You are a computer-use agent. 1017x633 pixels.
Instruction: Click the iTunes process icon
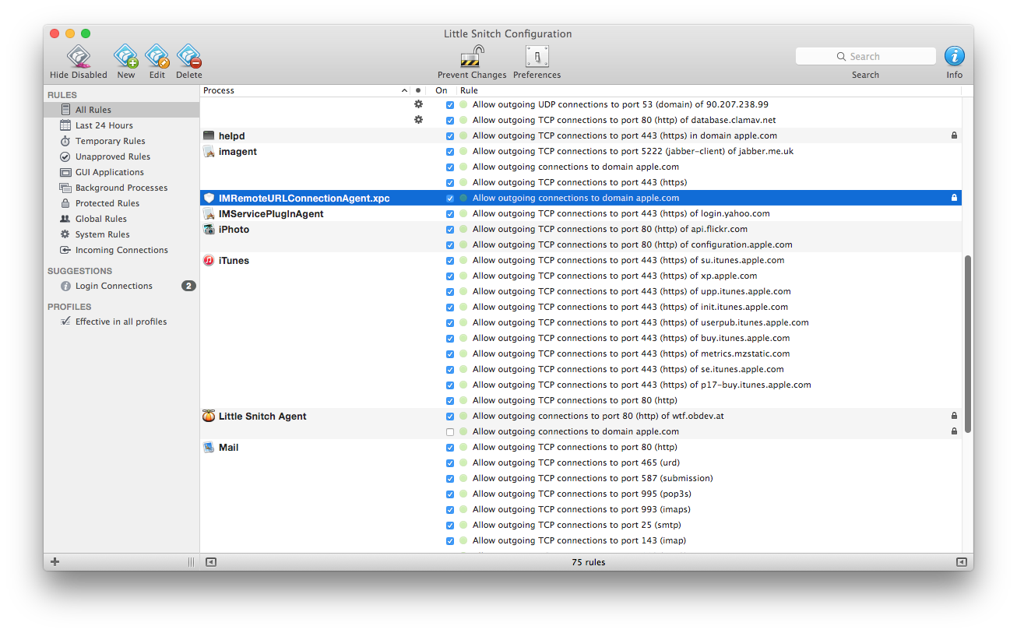[x=209, y=260]
